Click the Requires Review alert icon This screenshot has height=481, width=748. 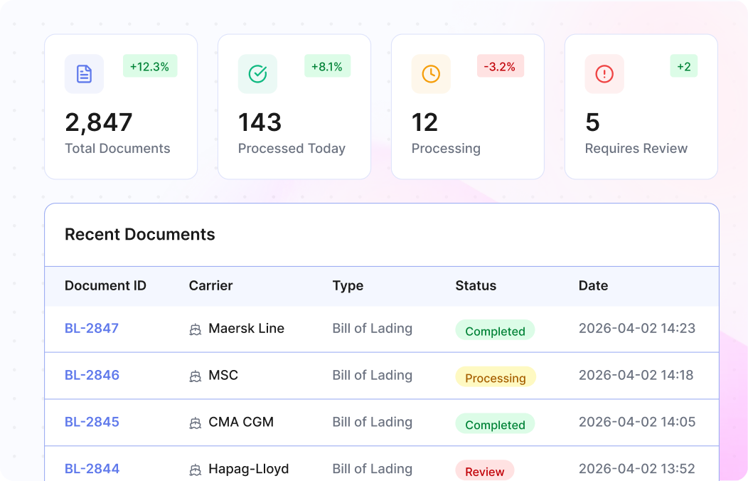pyautogui.click(x=604, y=74)
